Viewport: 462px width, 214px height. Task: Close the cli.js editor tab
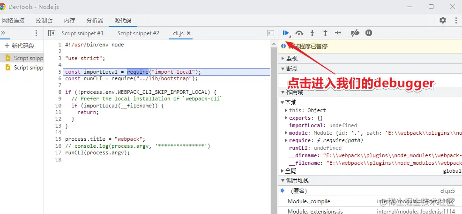click(188, 33)
